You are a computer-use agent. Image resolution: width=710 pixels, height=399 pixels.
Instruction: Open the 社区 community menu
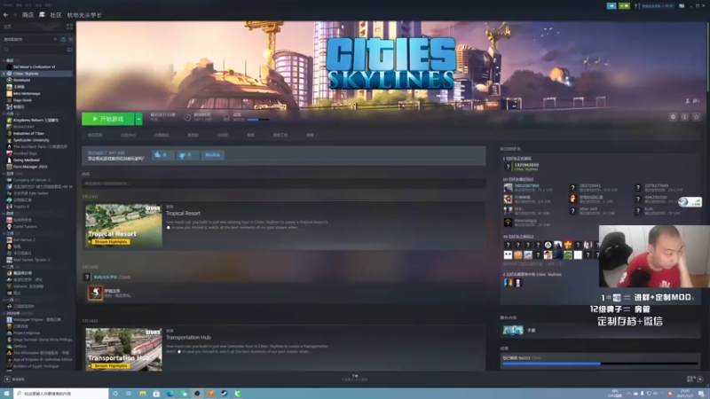pyautogui.click(x=56, y=15)
